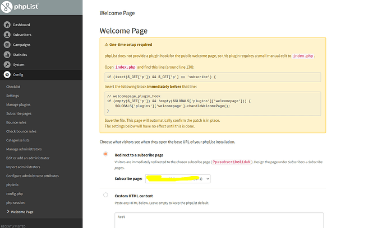Open Configure administrator attributes page
The height and width of the screenshot is (228, 387).
pos(33,176)
